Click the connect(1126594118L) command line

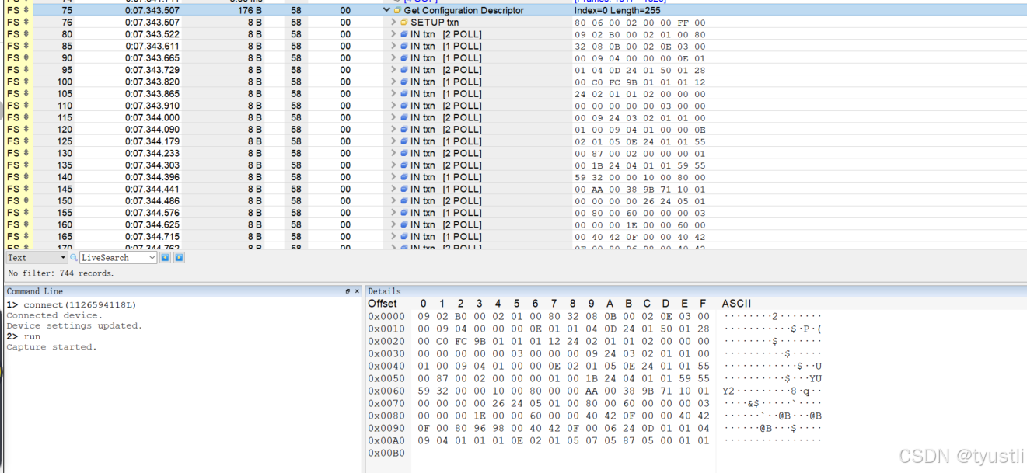pos(79,305)
